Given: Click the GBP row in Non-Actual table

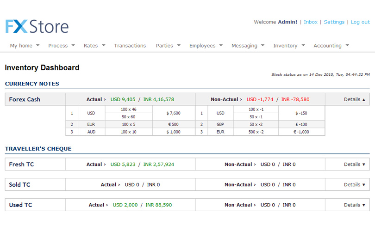Looking at the screenshot, I should point(220,124).
